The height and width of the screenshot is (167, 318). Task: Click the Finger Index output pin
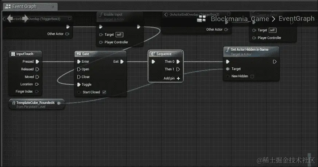coord(37,92)
